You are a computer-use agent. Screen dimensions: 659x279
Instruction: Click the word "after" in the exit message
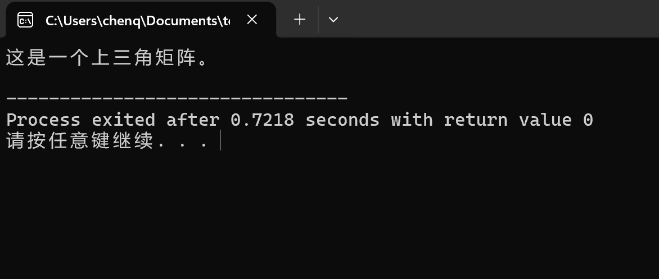[x=193, y=120]
